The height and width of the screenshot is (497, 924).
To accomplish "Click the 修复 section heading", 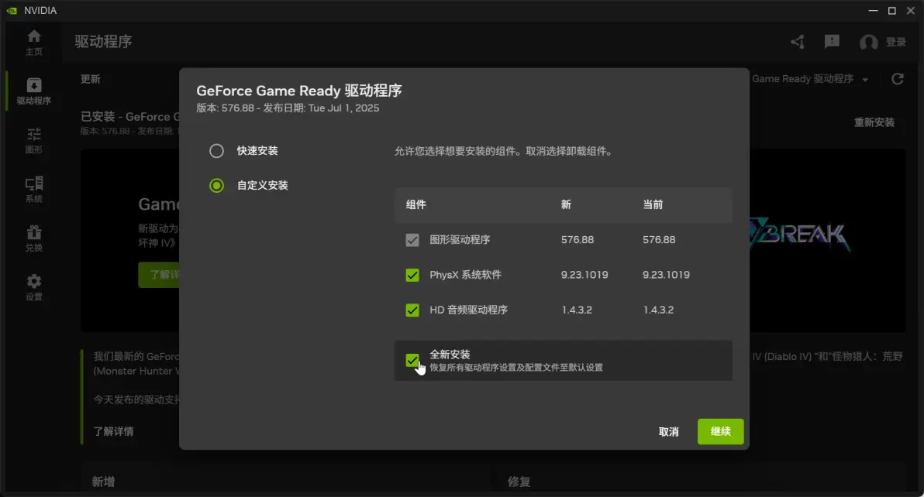I will (519, 482).
